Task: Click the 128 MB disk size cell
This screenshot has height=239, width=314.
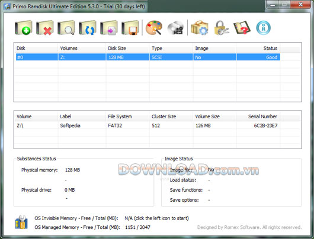Action: [127, 57]
